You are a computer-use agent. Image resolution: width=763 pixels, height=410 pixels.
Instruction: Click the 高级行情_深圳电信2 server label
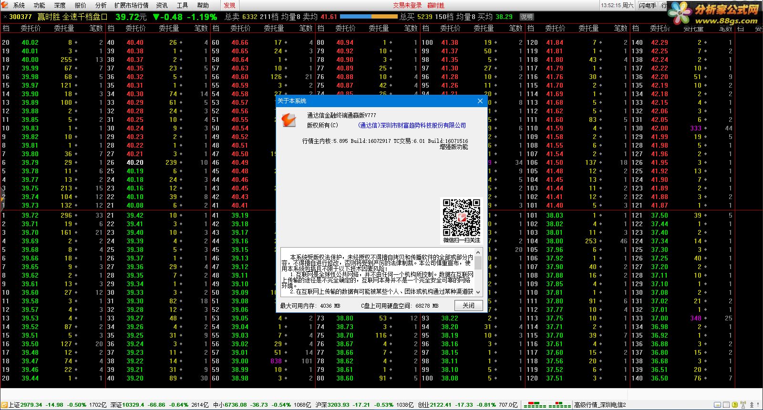[600, 405]
